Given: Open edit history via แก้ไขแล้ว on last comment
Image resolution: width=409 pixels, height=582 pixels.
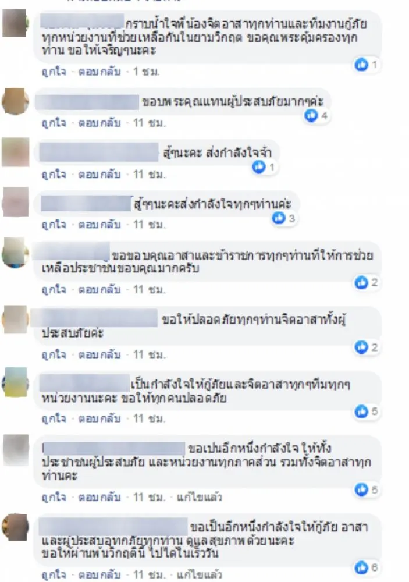Looking at the screenshot, I should point(199,575).
